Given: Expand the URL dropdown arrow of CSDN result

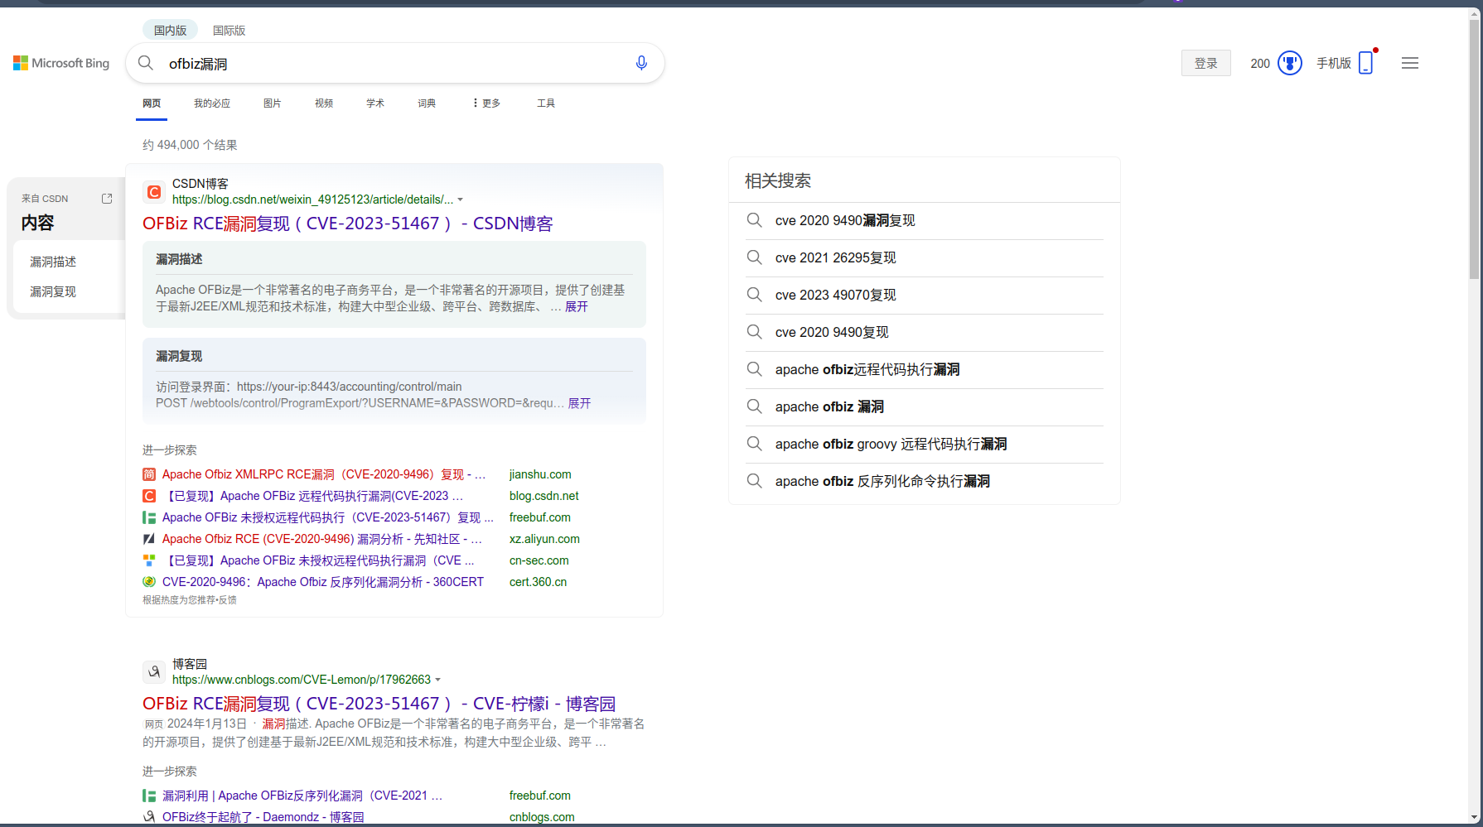Looking at the screenshot, I should click(461, 200).
